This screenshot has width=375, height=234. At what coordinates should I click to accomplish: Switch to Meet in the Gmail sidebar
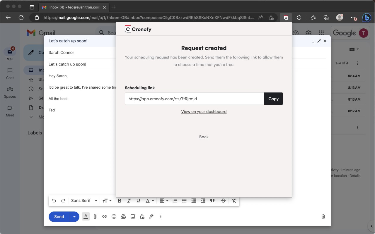coord(10,111)
